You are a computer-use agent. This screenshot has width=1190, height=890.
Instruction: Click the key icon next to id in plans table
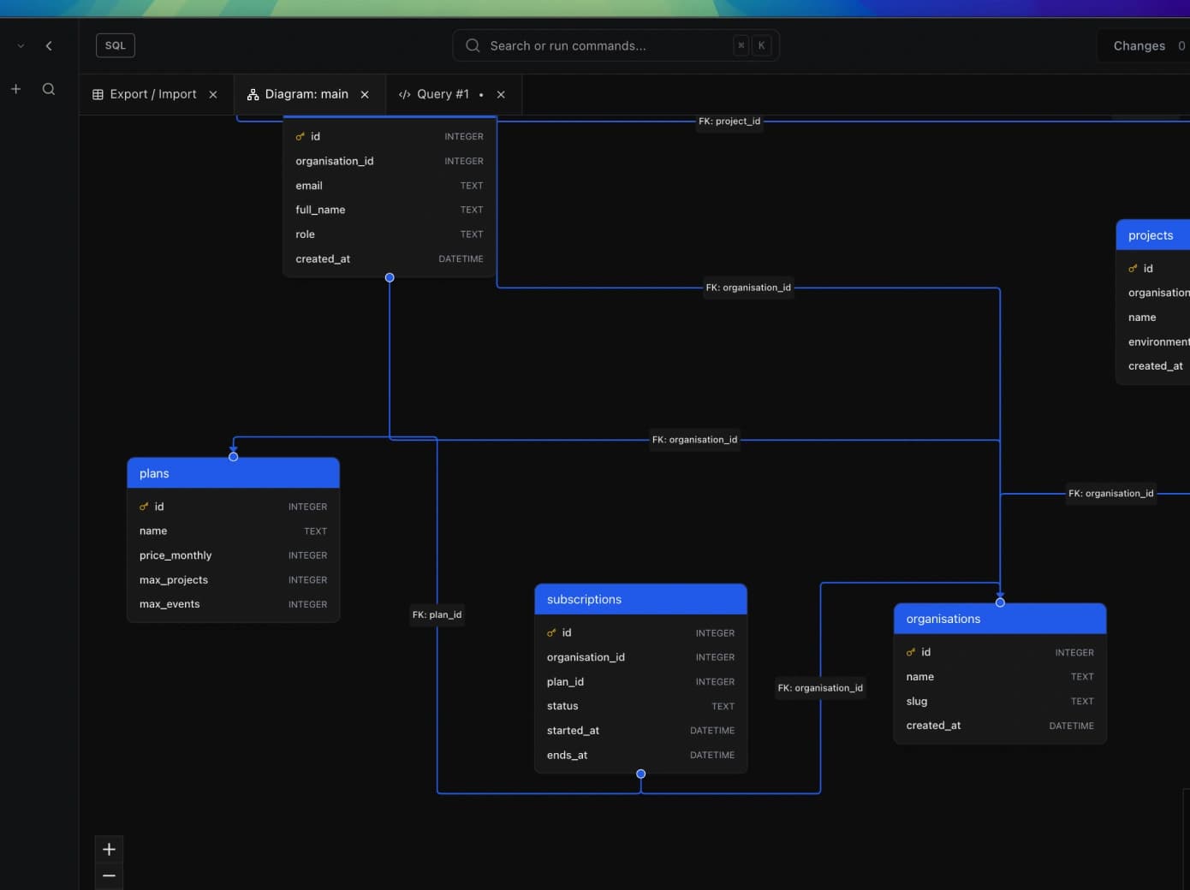[144, 506]
